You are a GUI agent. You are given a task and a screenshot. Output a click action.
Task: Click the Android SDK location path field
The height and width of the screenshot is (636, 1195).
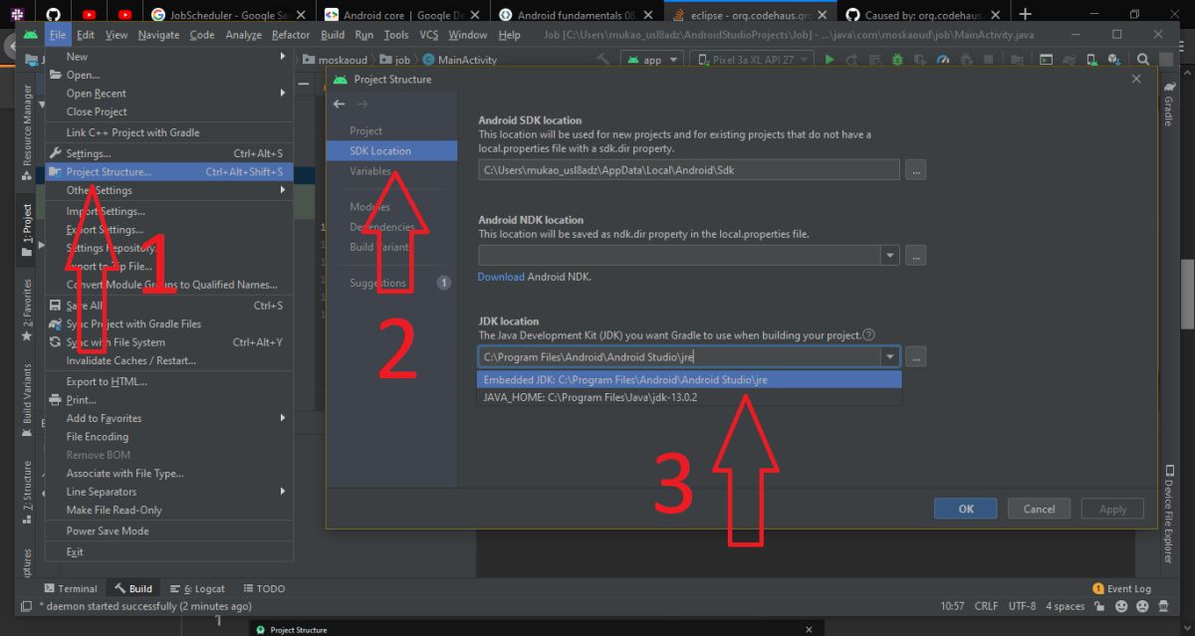689,169
